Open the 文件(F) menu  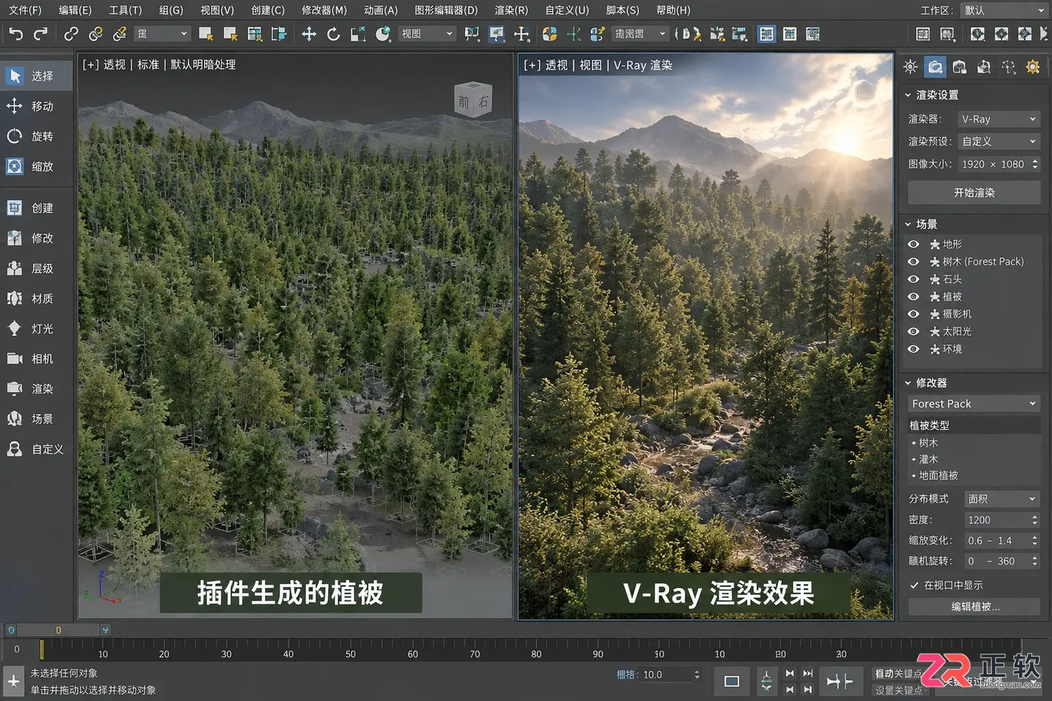tap(25, 10)
